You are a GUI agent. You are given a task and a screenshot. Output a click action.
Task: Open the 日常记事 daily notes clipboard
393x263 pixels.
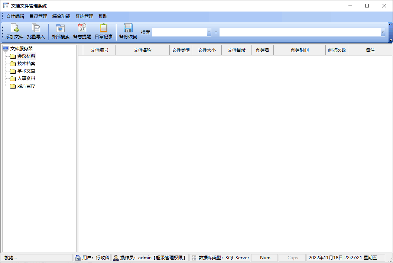point(103,32)
